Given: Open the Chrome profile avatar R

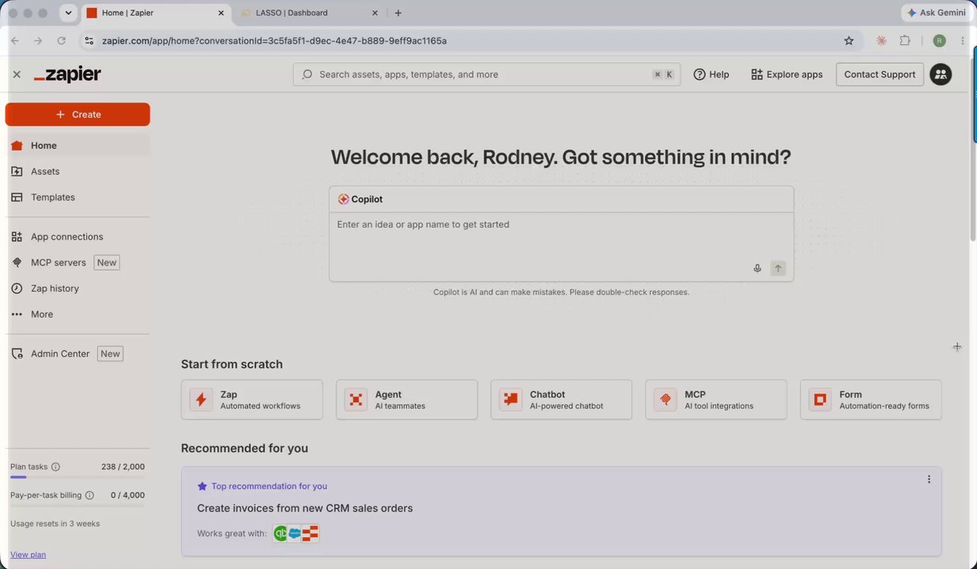Looking at the screenshot, I should 939,40.
